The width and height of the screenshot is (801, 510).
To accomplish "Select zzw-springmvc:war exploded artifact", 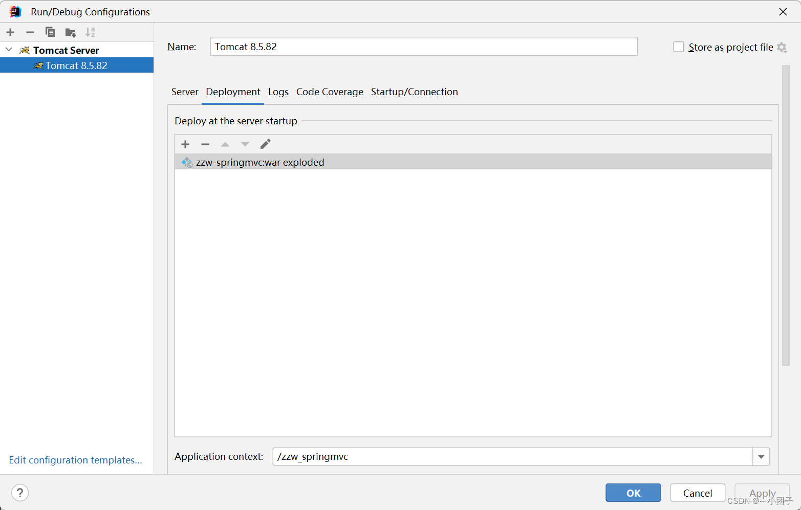I will (x=473, y=162).
